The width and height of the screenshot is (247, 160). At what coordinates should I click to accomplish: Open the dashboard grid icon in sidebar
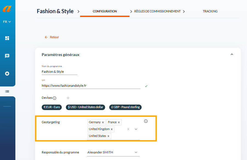(7, 38)
